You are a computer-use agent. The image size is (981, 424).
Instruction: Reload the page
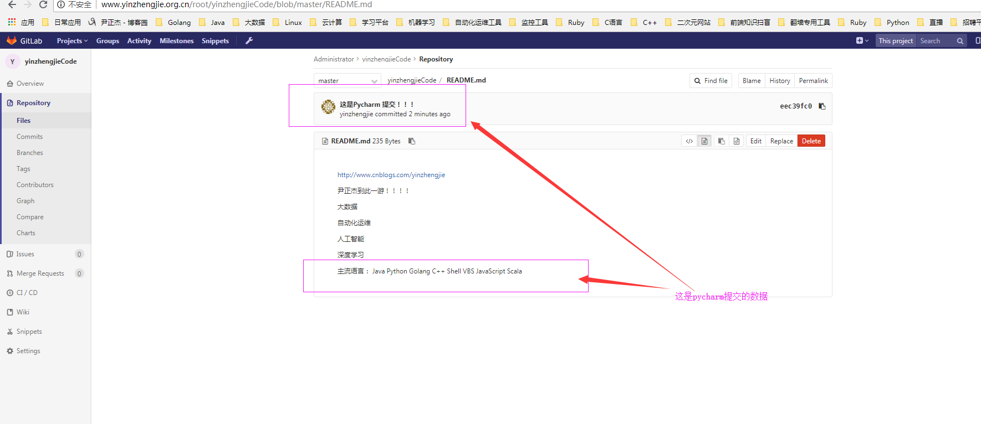(x=43, y=4)
